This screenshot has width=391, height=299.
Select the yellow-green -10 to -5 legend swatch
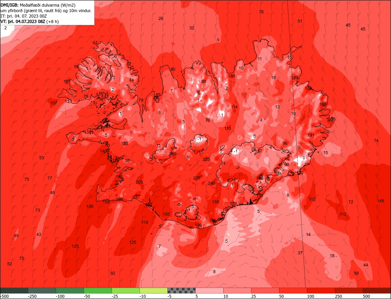click(x=154, y=290)
